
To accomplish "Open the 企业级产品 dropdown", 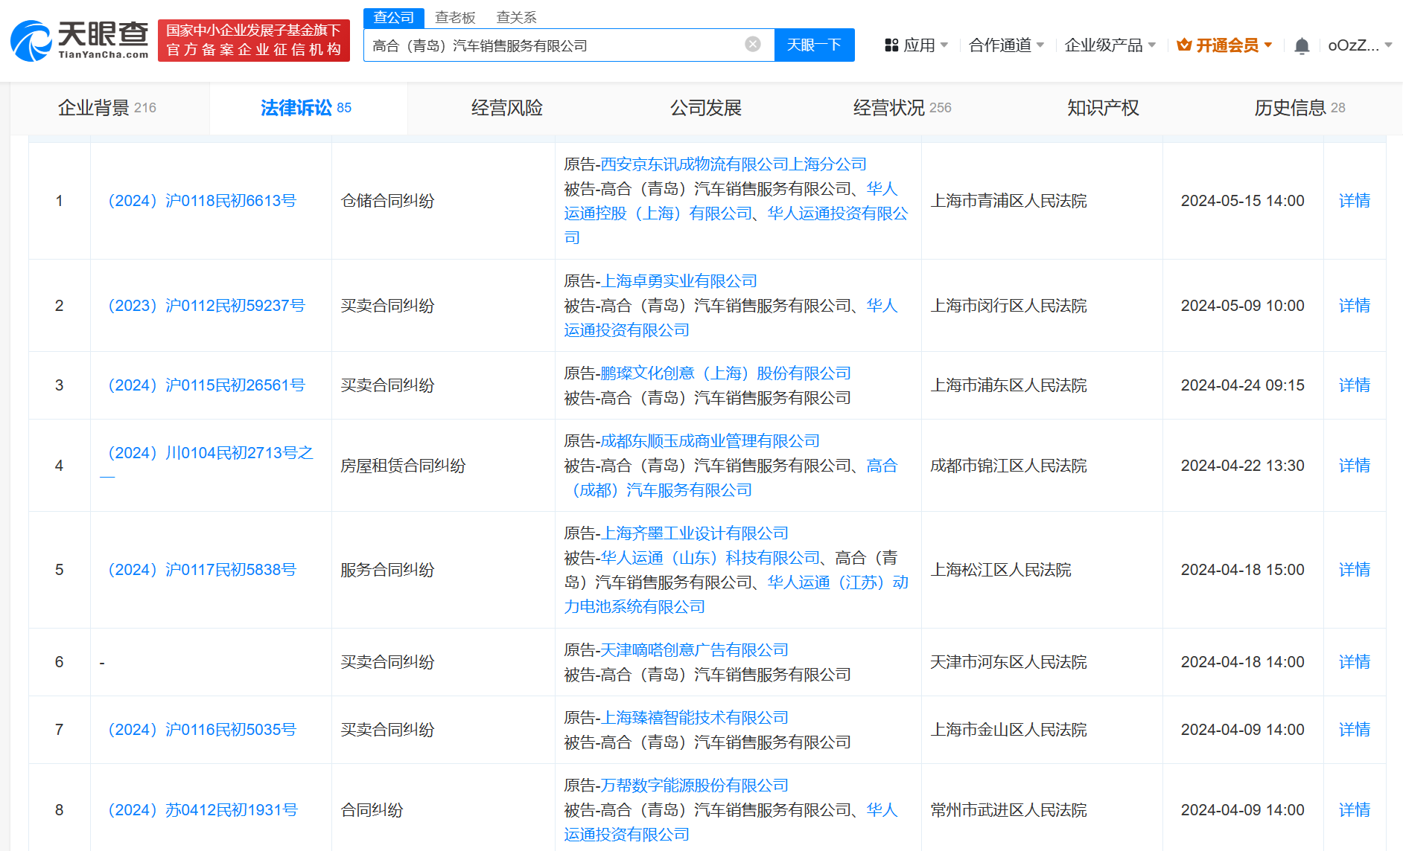I will (1110, 45).
